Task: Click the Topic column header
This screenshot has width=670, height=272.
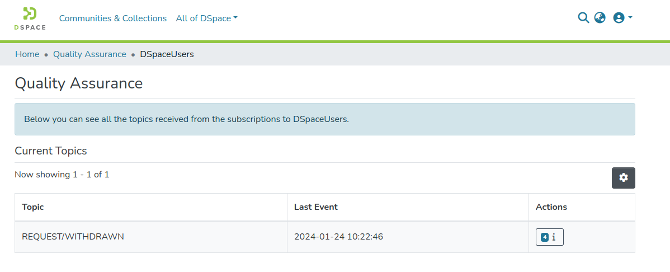Action: (33, 207)
